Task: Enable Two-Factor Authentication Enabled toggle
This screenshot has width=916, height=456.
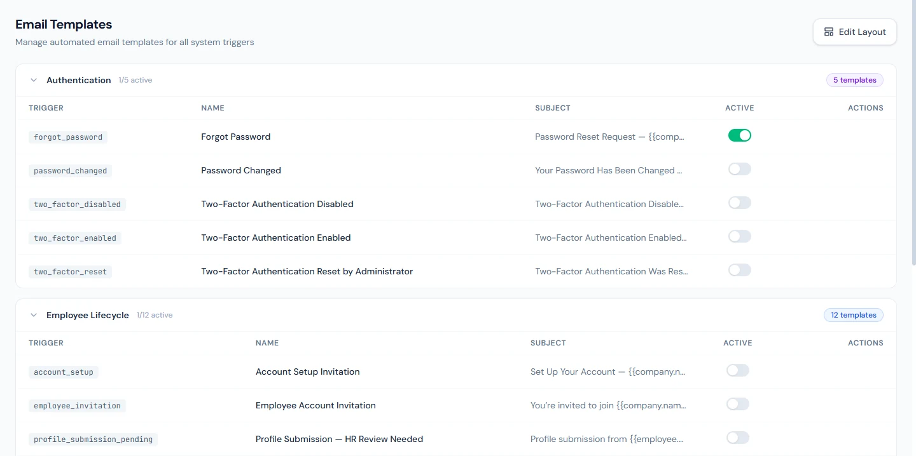Action: click(x=740, y=236)
